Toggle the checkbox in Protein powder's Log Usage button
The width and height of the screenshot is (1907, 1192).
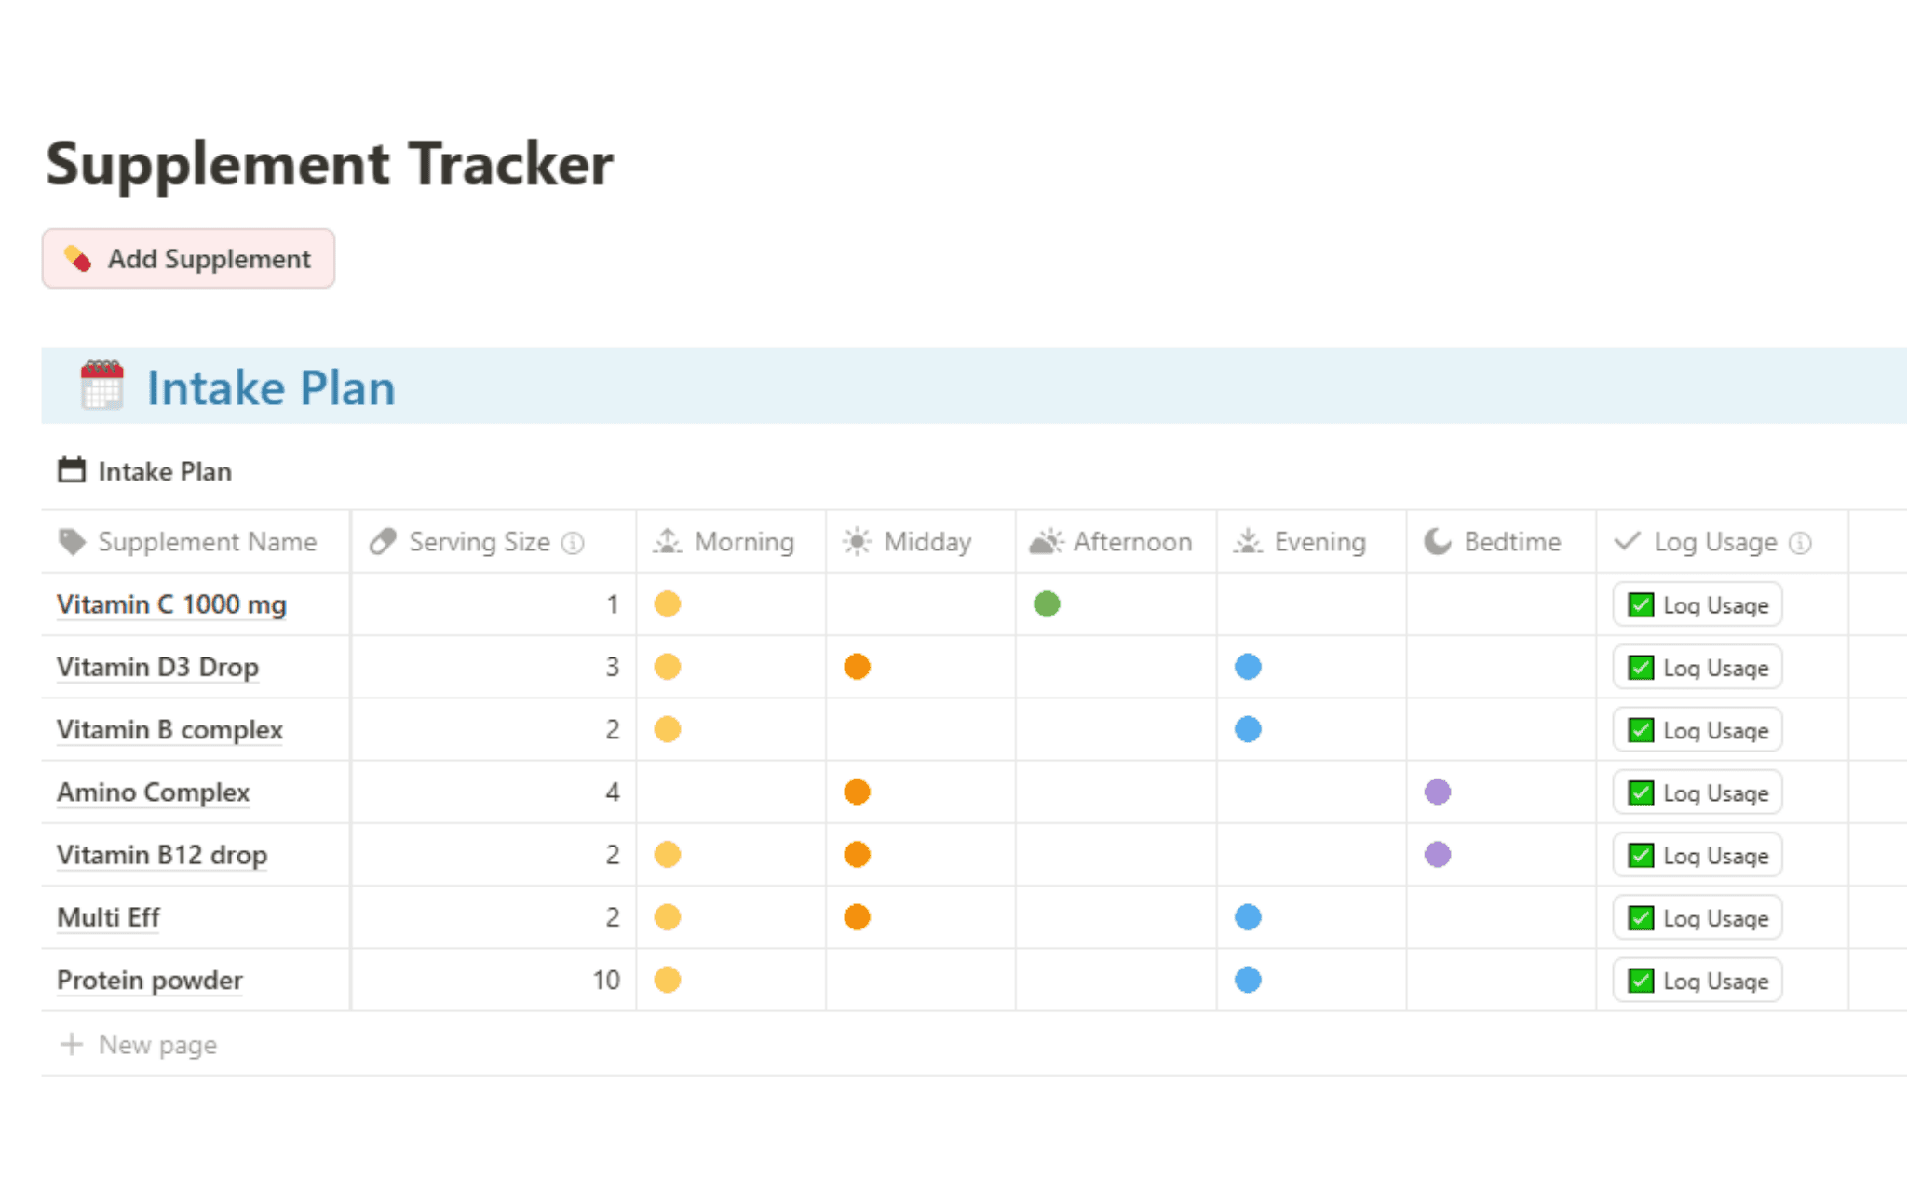pos(1639,980)
